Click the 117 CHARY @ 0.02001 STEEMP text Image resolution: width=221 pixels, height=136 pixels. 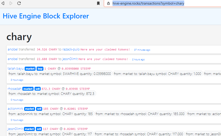pos(65,129)
